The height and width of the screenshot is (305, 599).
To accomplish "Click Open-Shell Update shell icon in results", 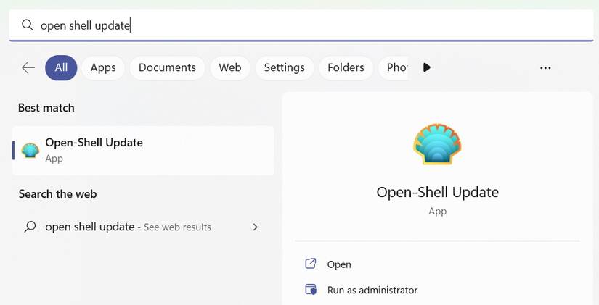I will pyautogui.click(x=30, y=150).
